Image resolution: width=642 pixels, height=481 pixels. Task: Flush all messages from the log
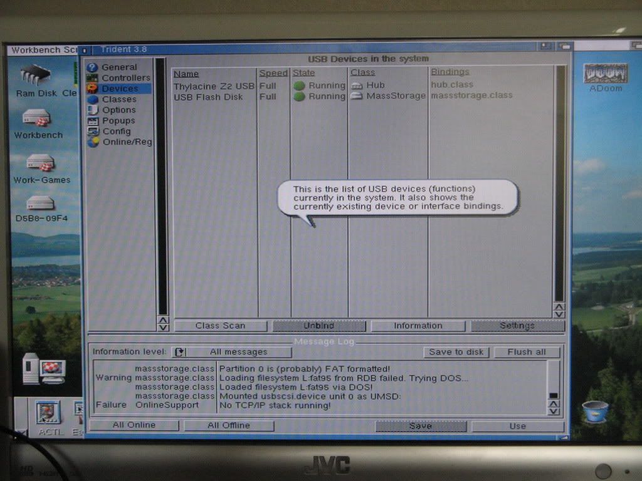click(x=526, y=352)
